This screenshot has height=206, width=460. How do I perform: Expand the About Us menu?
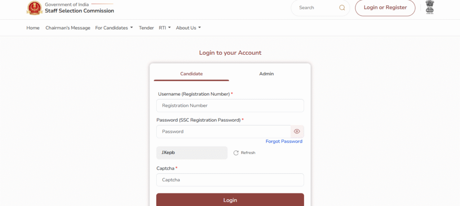(x=188, y=28)
